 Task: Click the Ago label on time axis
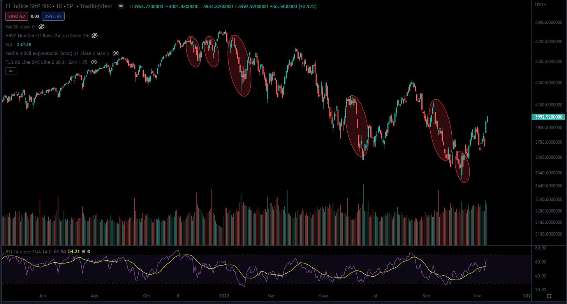pos(95,296)
